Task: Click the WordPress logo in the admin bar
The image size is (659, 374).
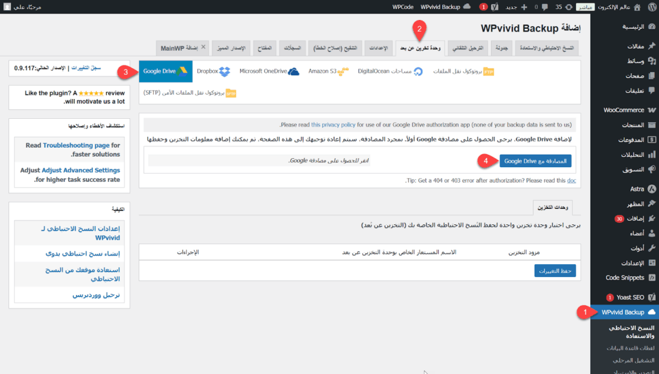Action: tap(652, 6)
